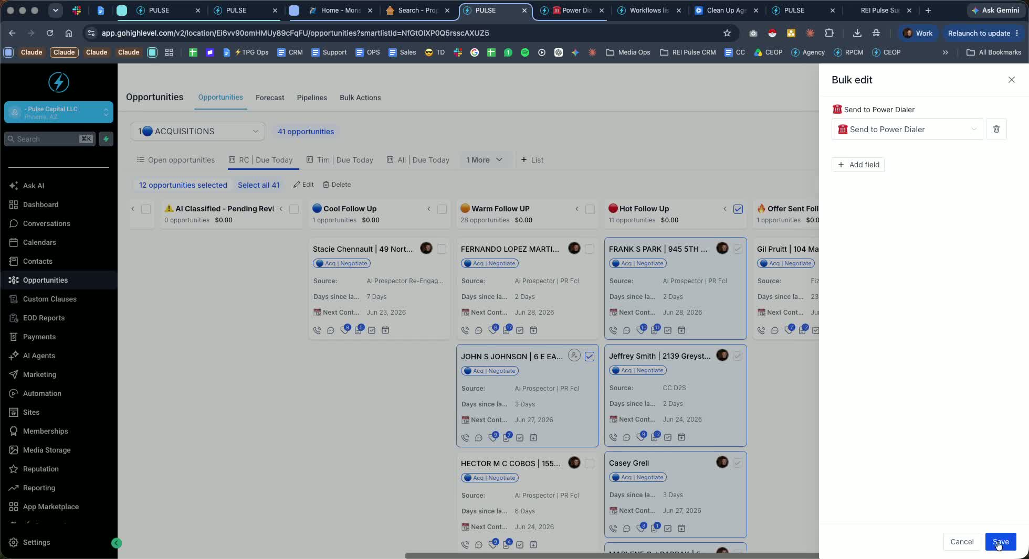Delete the Send to Power Dialer field
Viewport: 1029px width, 559px height.
pos(996,129)
